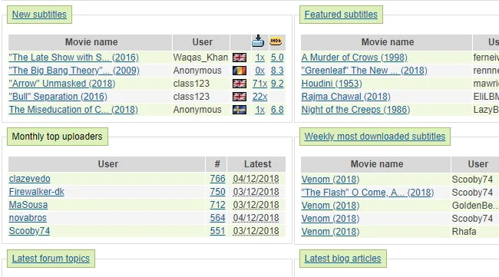View uploader clazevedo's profile
Image resolution: width=499 pixels, height=277 pixels.
tap(30, 179)
